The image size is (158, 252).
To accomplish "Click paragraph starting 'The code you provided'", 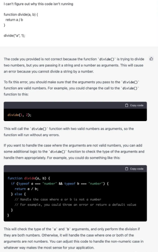I will [x=74, y=65].
